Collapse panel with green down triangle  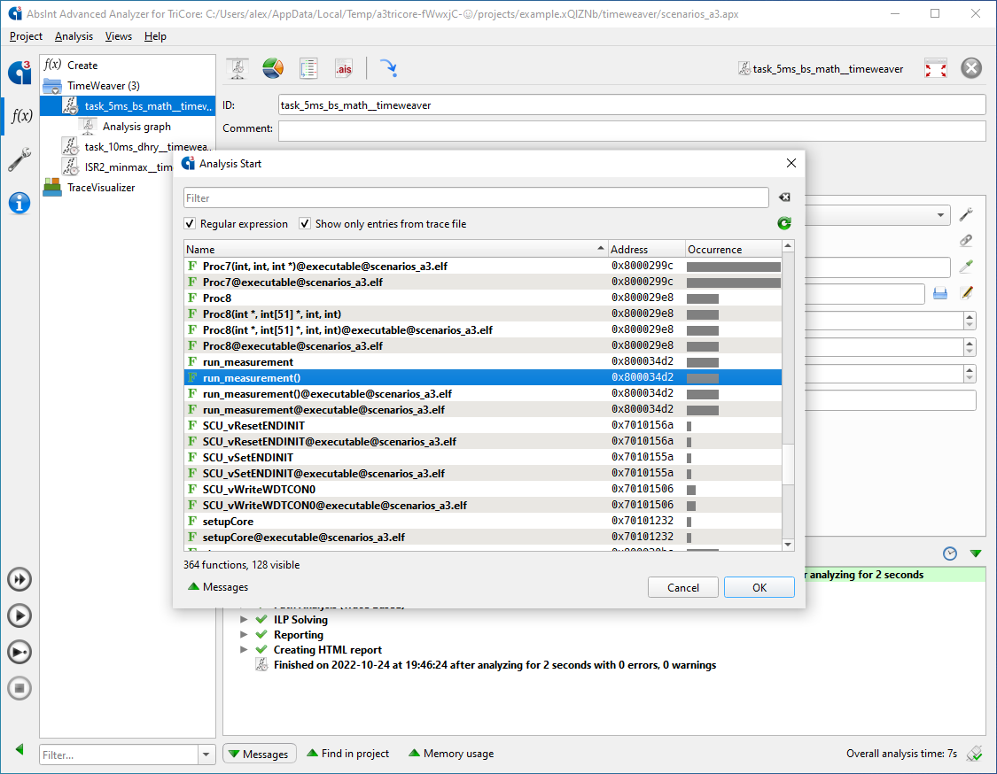[976, 553]
